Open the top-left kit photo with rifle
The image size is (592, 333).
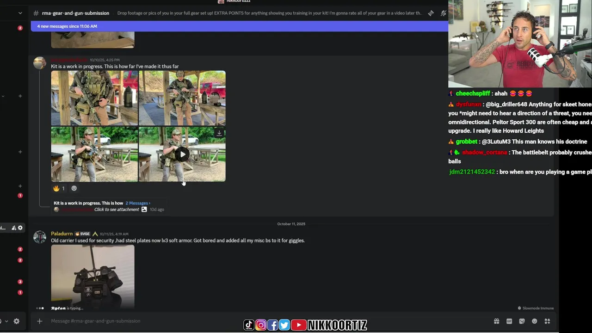[x=94, y=98]
